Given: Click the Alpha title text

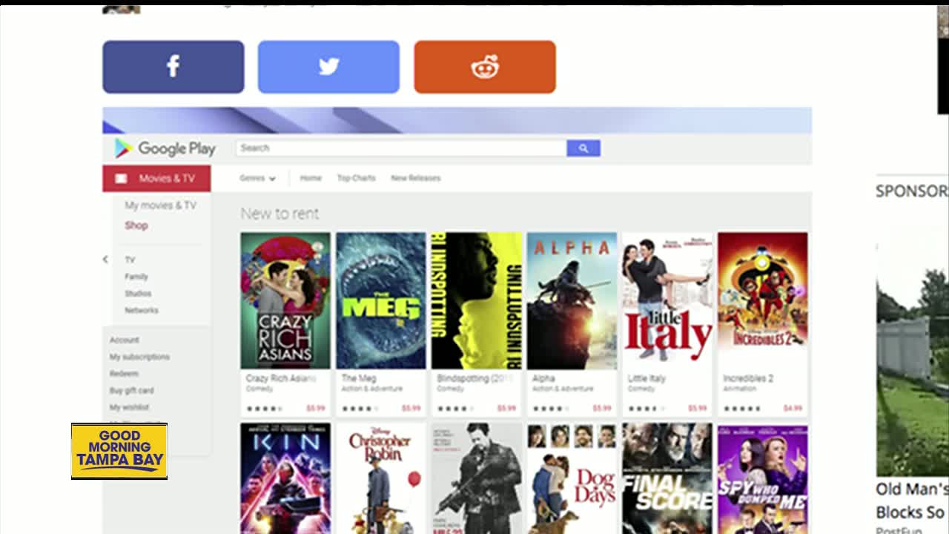Looking at the screenshot, I should (543, 378).
